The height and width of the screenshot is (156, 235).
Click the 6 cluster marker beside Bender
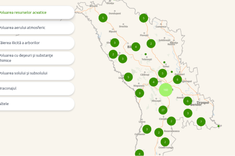point(188,101)
